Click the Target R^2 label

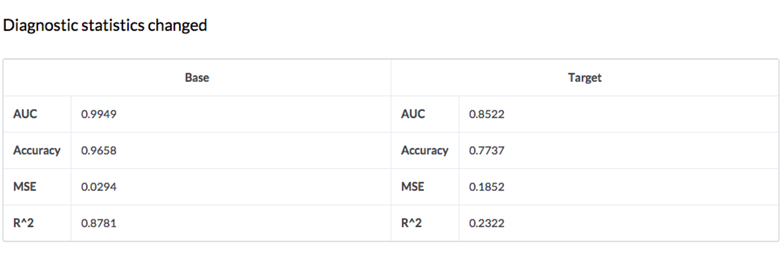click(x=411, y=223)
